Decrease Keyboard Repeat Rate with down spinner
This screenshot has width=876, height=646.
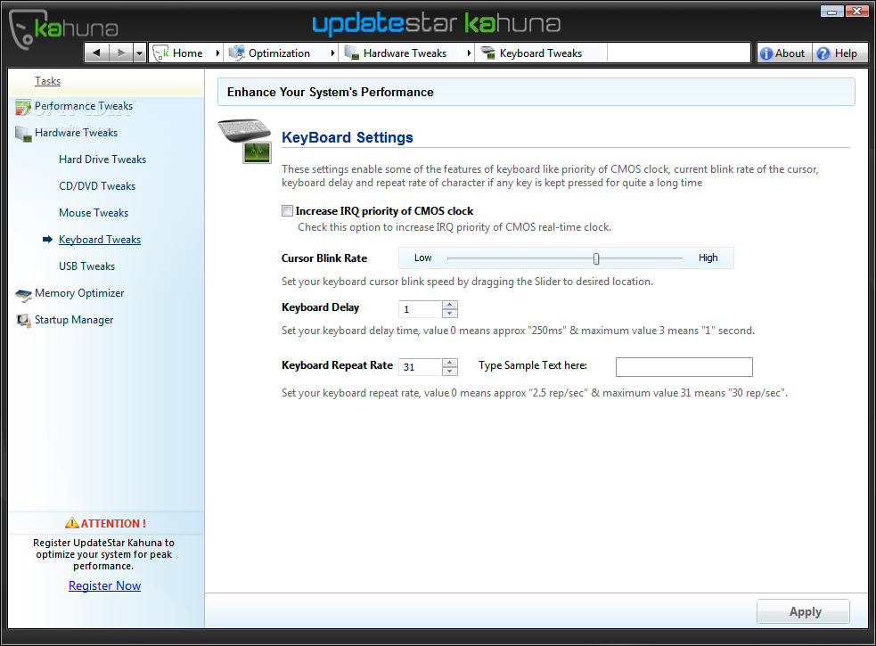pyautogui.click(x=450, y=372)
